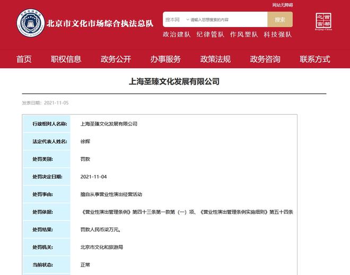350x275 pixels.
Task: Click the slogan 政治建队
Action: [x=177, y=34]
